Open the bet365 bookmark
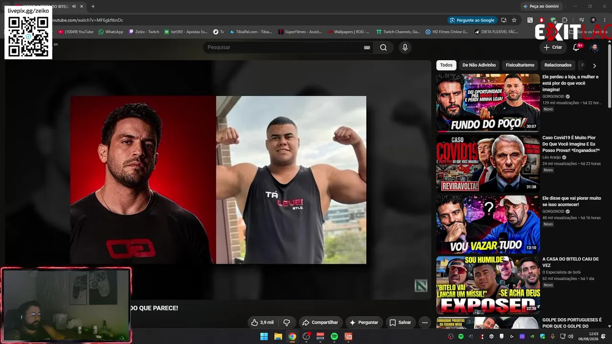The width and height of the screenshot is (612, 344). pos(186,32)
